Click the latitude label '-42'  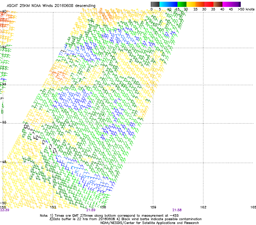(x=3, y=47)
